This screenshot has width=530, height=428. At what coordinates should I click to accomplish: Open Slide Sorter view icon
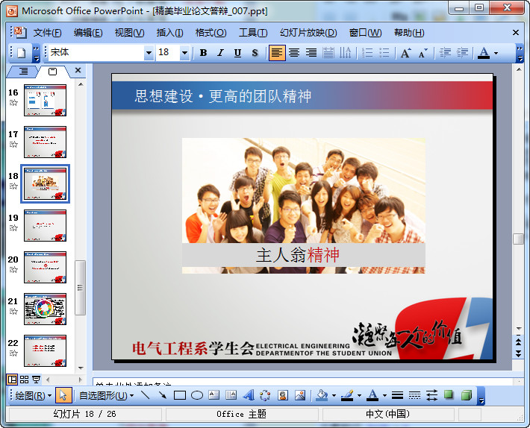click(24, 380)
